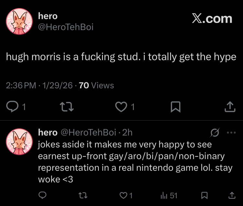Reply to the 'jokes aside' reply
This screenshot has height=206, width=243.
[x=43, y=195]
